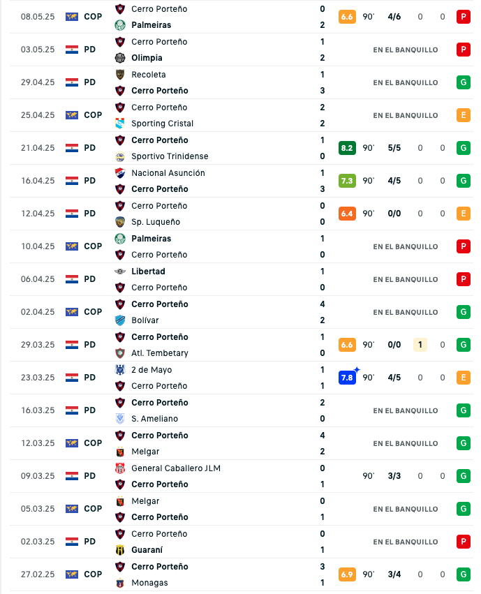Click the Sporting Cristal team logo
The width and height of the screenshot is (481, 594).
tap(120, 124)
